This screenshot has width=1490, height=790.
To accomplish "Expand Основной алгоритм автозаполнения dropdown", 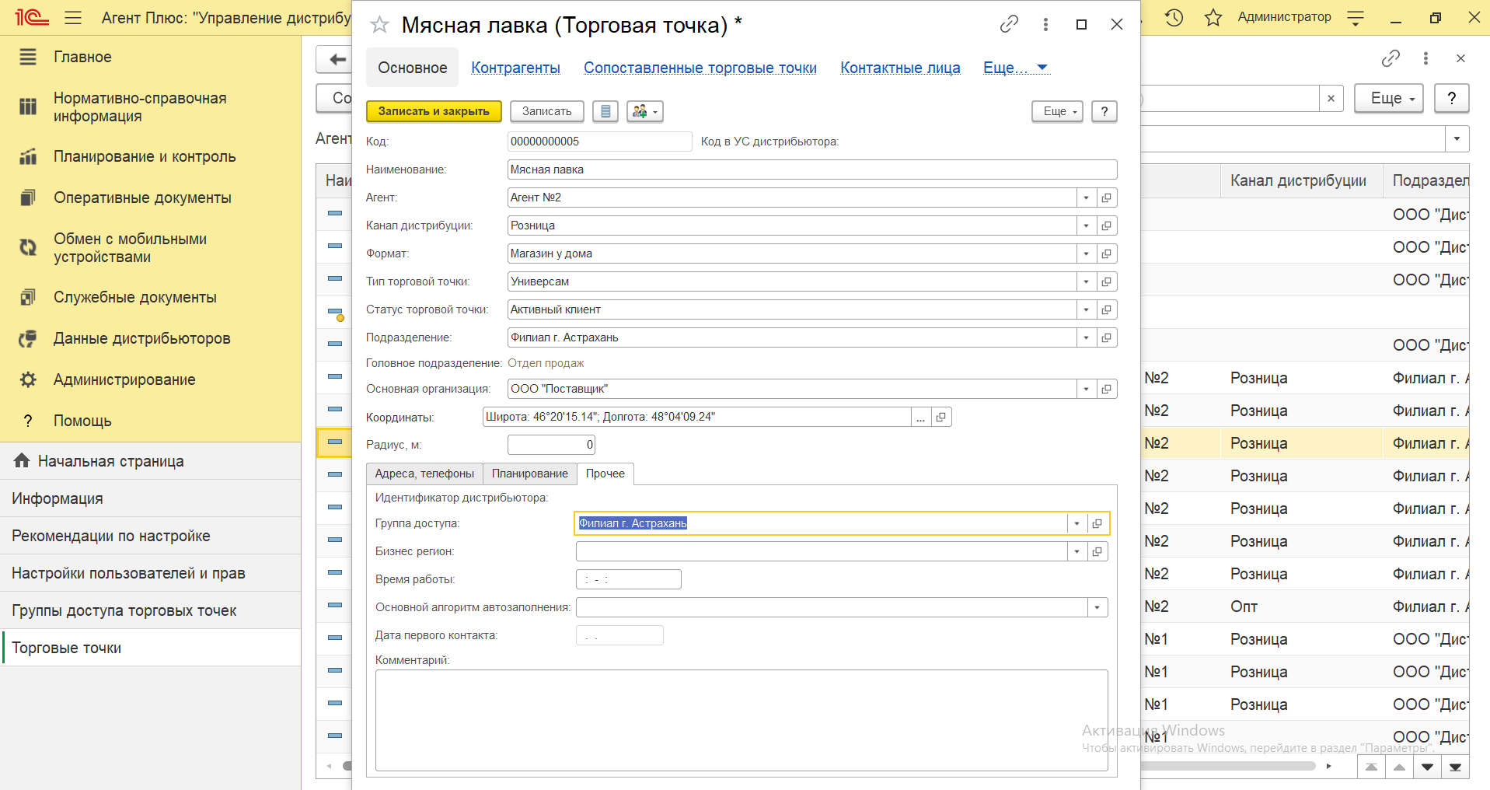I will point(1097,607).
